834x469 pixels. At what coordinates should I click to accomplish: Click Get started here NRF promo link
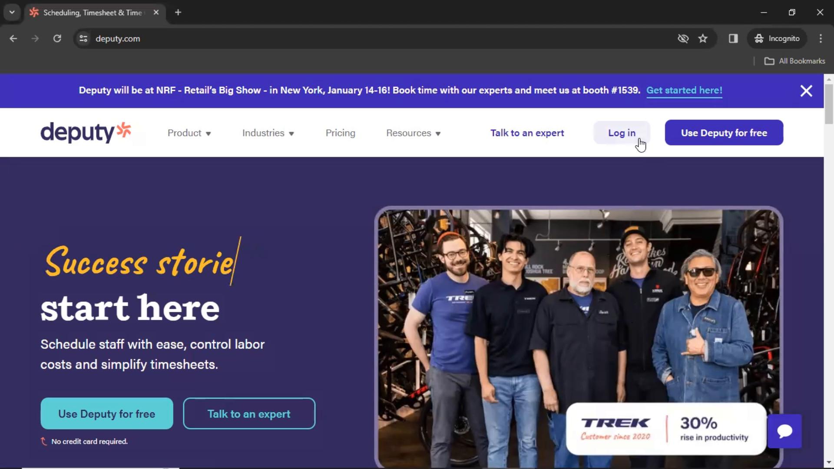pos(684,90)
